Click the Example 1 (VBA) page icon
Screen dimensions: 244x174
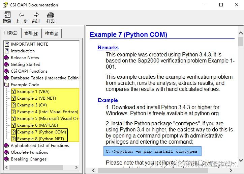[14, 92]
